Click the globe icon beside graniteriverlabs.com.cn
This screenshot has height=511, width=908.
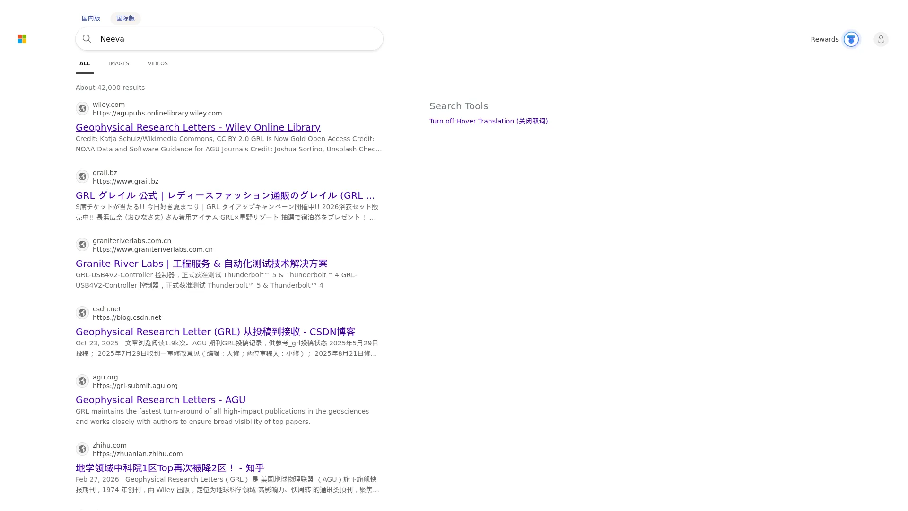[x=82, y=245]
